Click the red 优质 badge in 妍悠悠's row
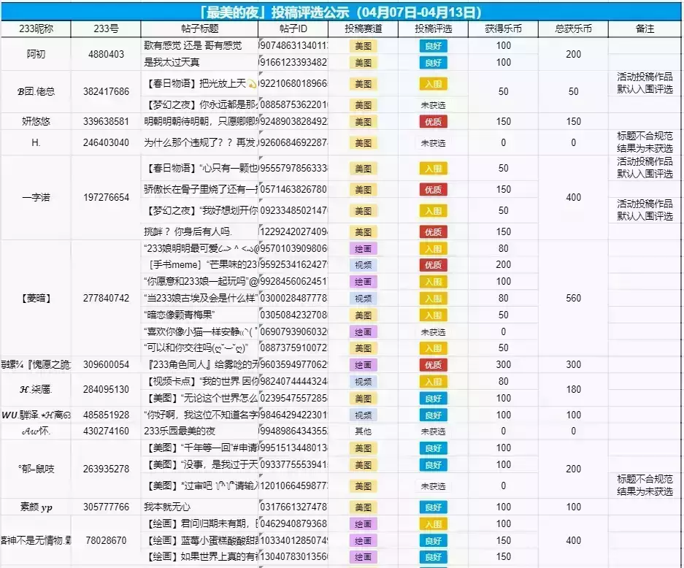 click(433, 122)
